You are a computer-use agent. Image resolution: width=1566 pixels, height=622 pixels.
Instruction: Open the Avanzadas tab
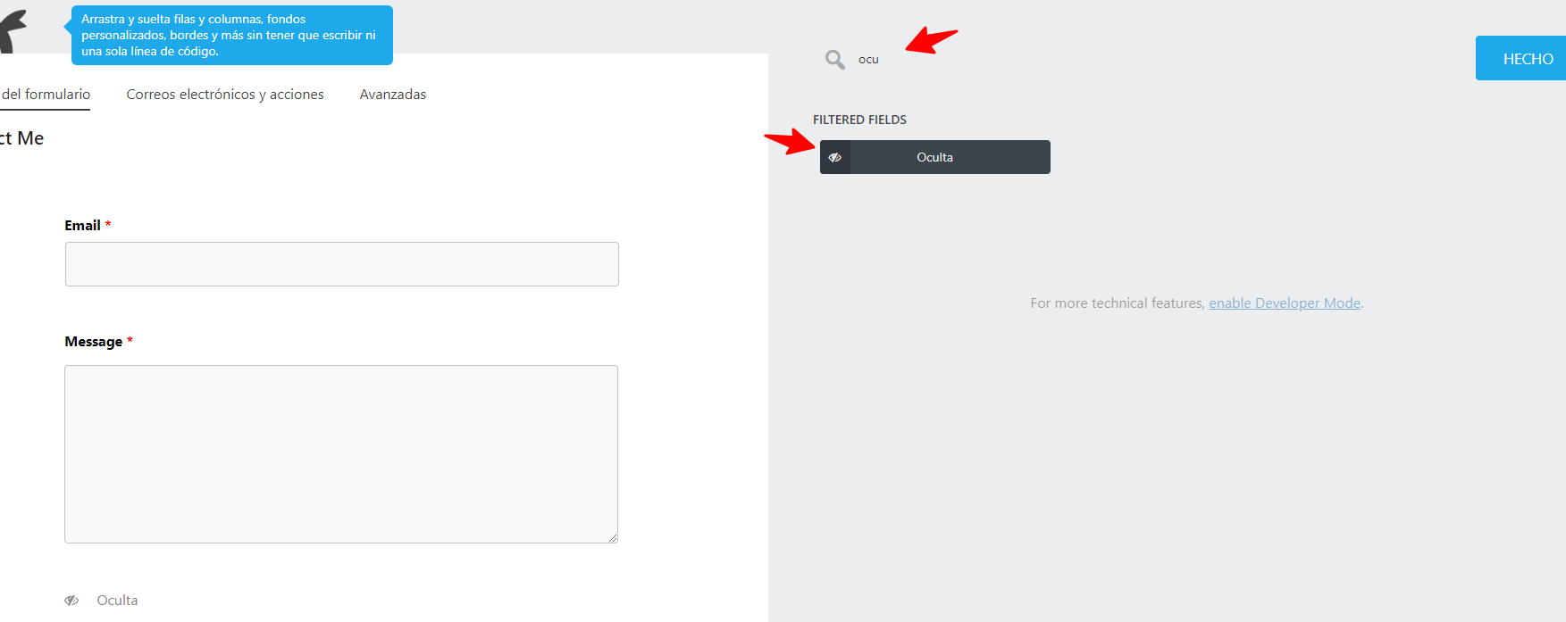pos(393,95)
